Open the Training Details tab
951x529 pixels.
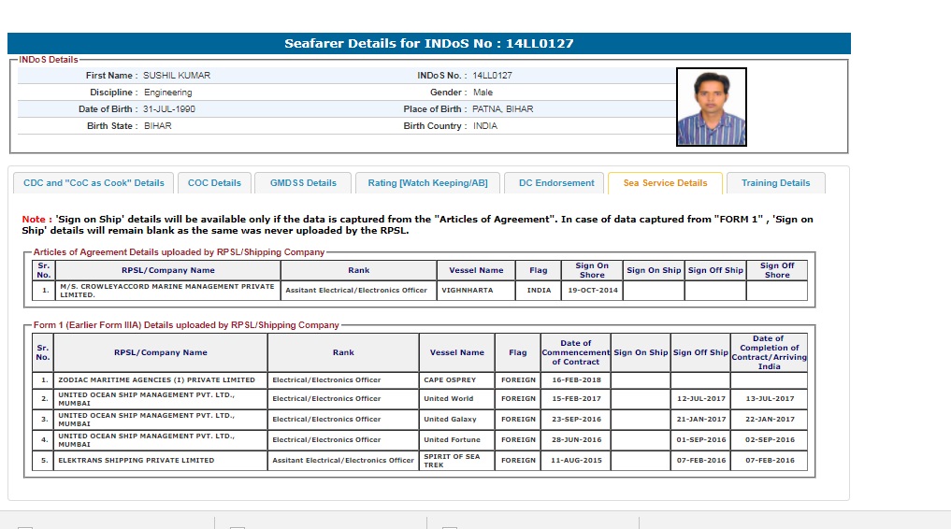[x=775, y=183]
